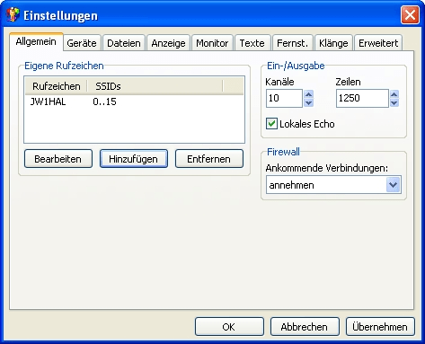Switch to the Anzeige tab
The height and width of the screenshot is (344, 425).
pos(168,43)
